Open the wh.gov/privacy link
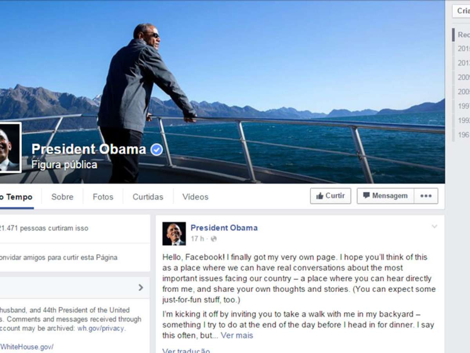Viewport: 470px width, 353px height. (101, 328)
